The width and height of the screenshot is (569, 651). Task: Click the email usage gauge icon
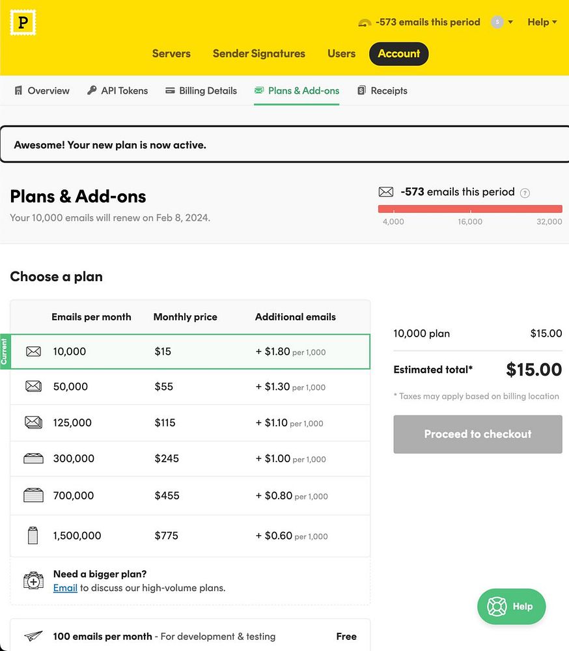[x=365, y=23]
